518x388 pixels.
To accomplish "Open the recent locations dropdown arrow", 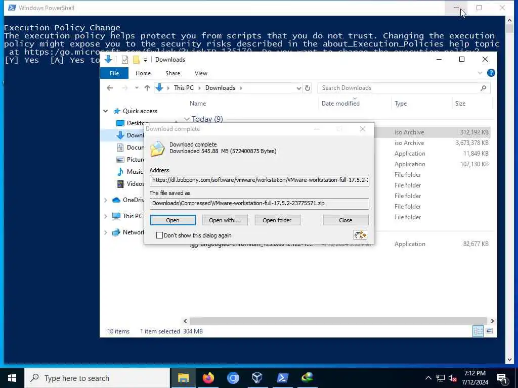I will [137, 88].
